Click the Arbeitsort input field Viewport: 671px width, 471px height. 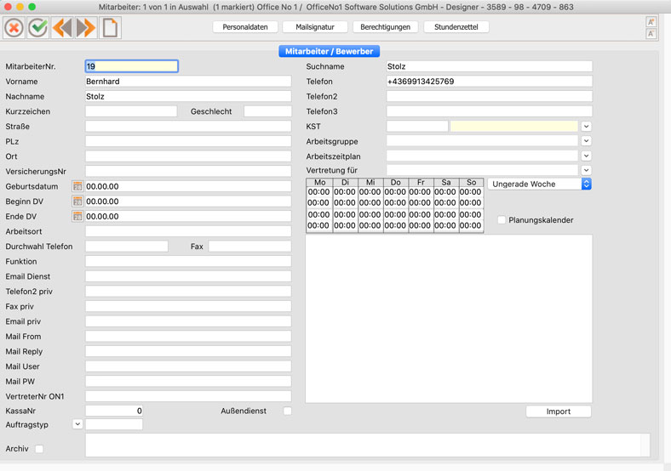188,231
